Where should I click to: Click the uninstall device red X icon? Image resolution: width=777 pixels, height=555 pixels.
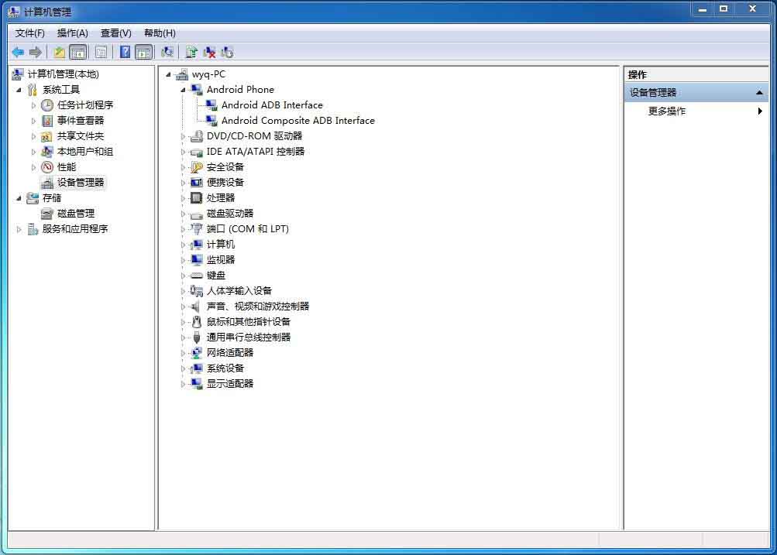[209, 52]
